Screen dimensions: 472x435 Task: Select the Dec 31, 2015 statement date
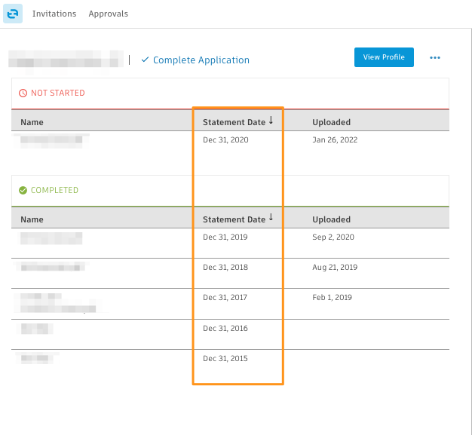(x=225, y=359)
